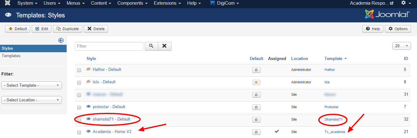Open the Tx_academia template link
417x138 pixels.
click(335, 132)
